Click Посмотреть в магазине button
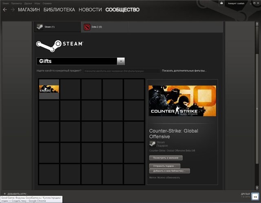This screenshot has height=203, width=261. [166, 158]
